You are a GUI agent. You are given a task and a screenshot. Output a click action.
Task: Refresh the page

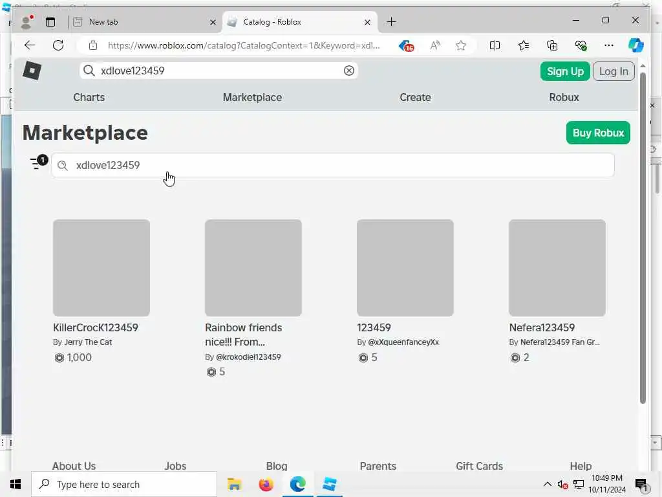(x=58, y=45)
